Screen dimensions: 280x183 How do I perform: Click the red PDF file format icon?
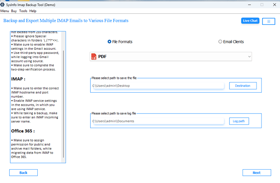(x=94, y=57)
